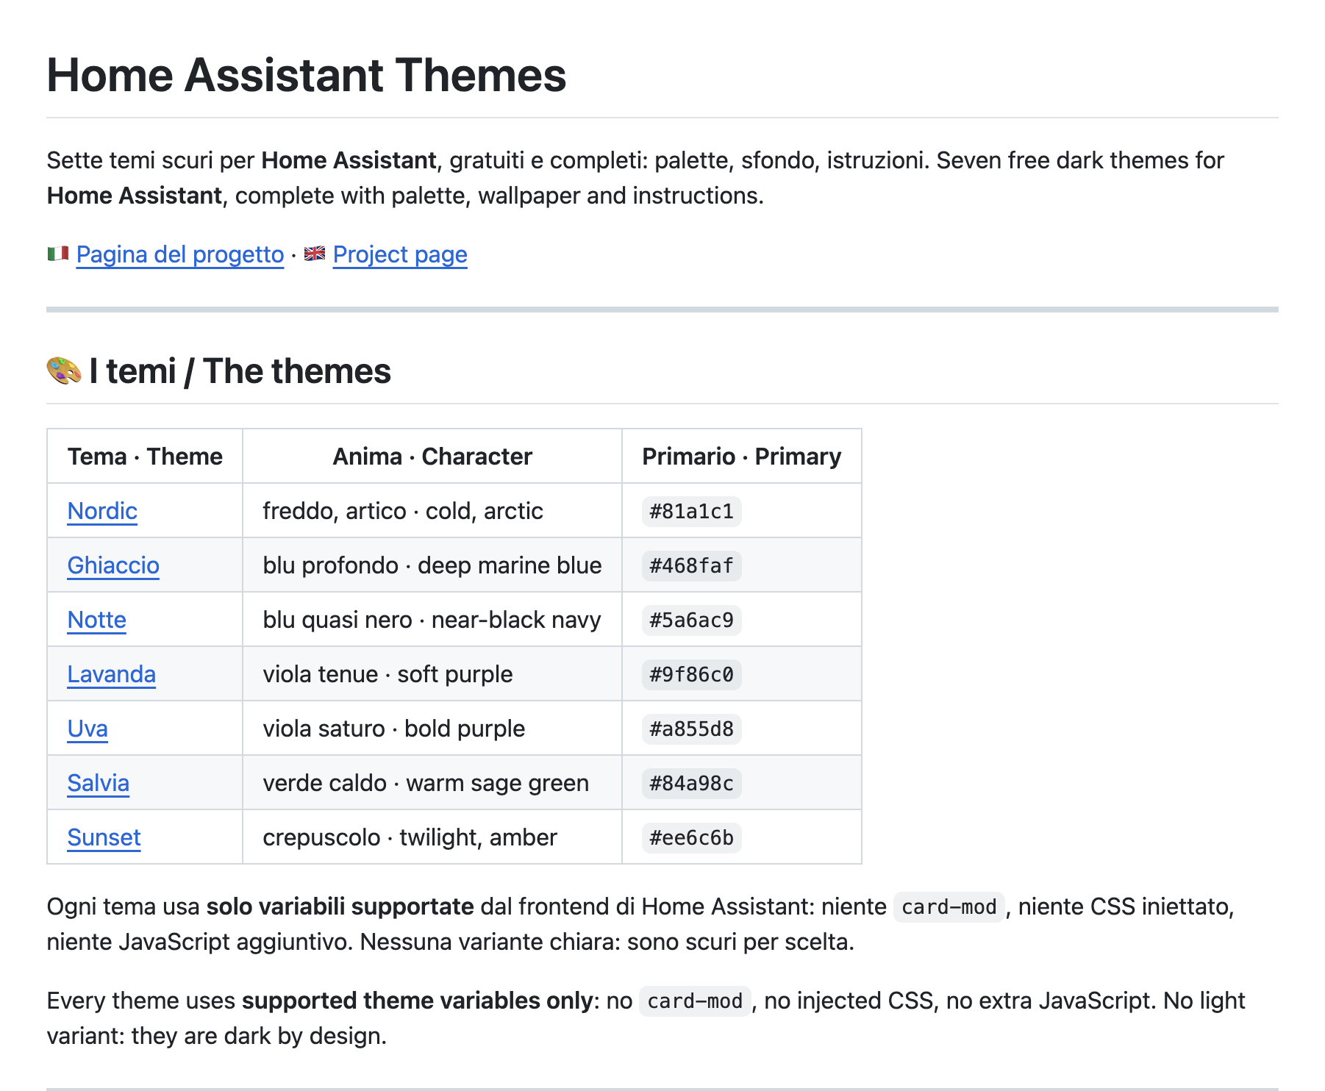
Task: Click the UK flag emoji
Action: [315, 254]
